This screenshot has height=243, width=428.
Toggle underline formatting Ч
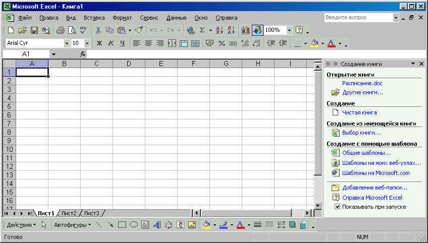click(x=123, y=43)
